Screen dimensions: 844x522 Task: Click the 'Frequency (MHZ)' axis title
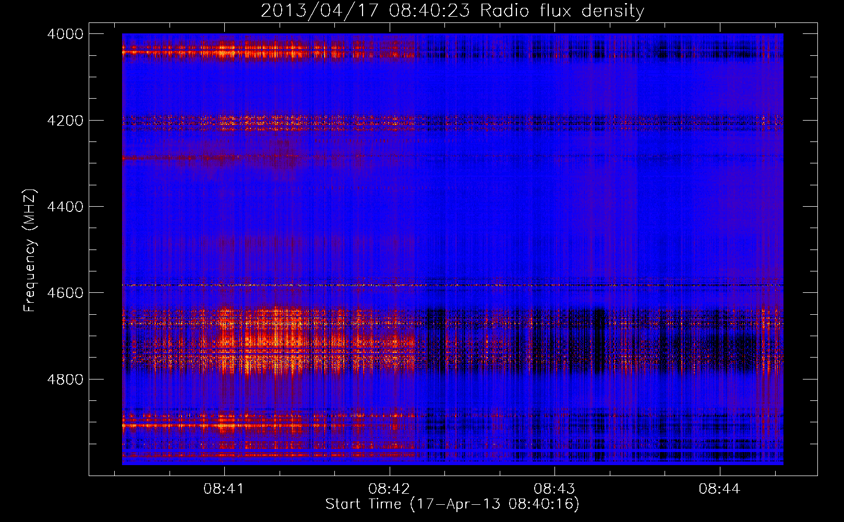pyautogui.click(x=30, y=251)
